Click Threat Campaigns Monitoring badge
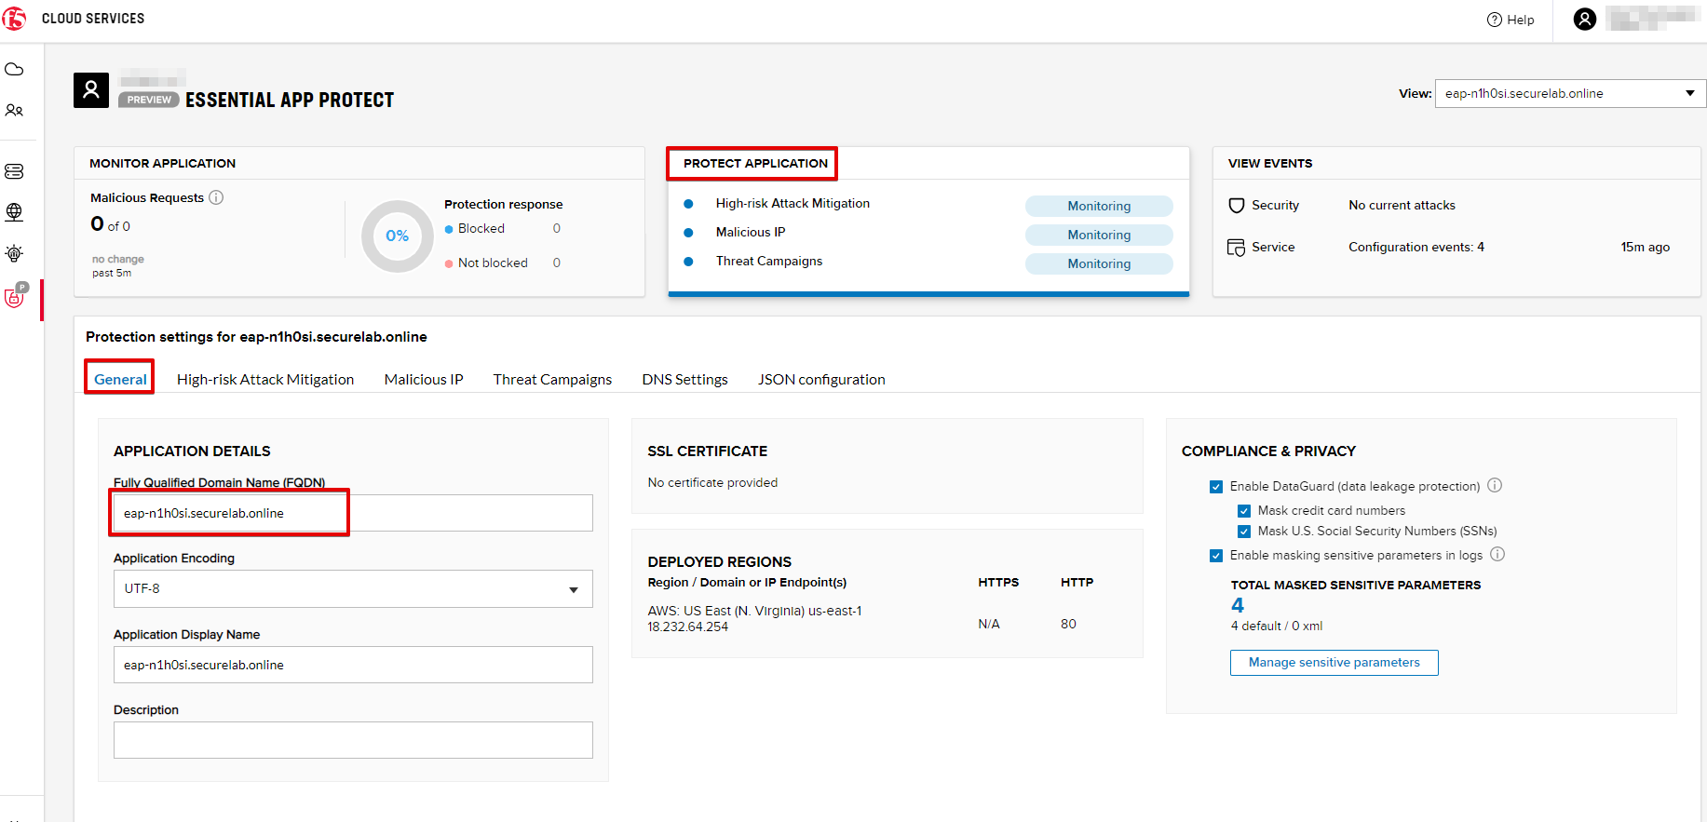1707x822 pixels. click(x=1099, y=263)
